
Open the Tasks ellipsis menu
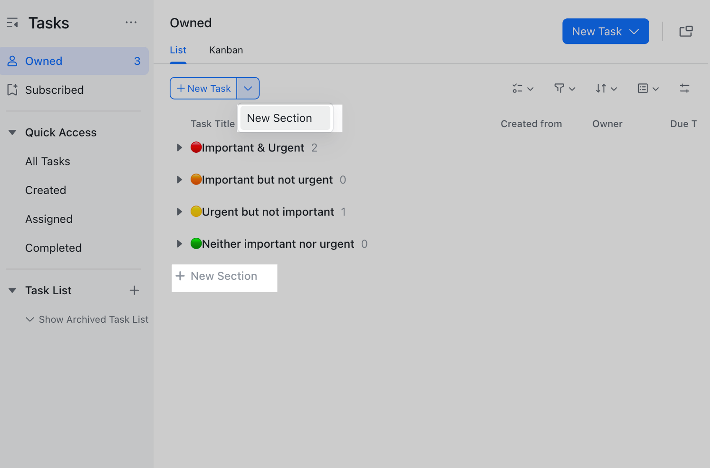click(131, 22)
